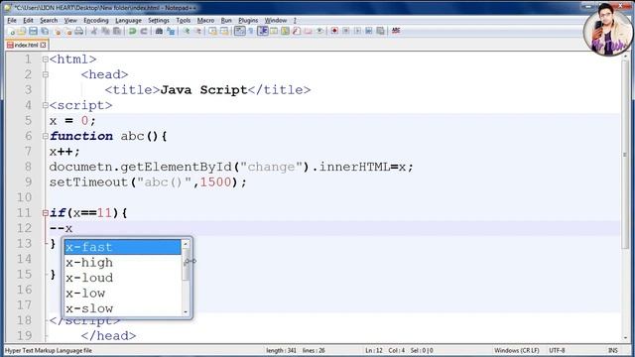
Task: Open the ? help menu
Action: (295, 20)
